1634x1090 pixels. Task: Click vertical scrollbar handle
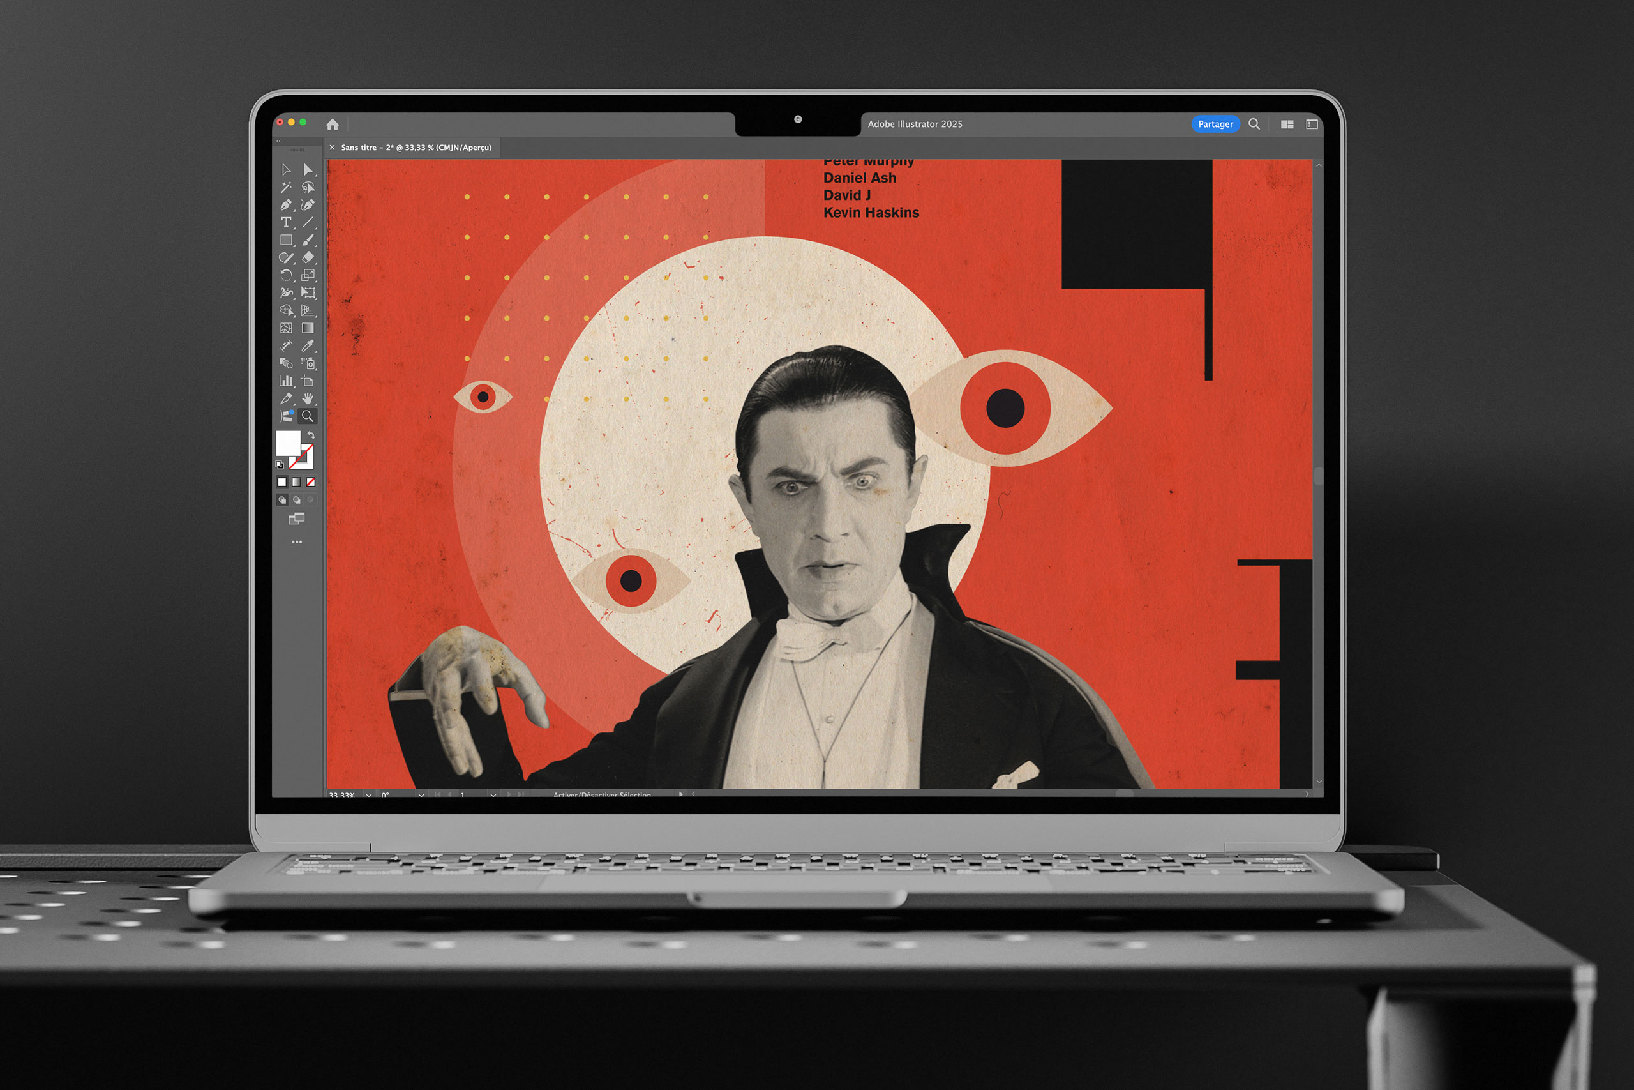[x=1318, y=476]
